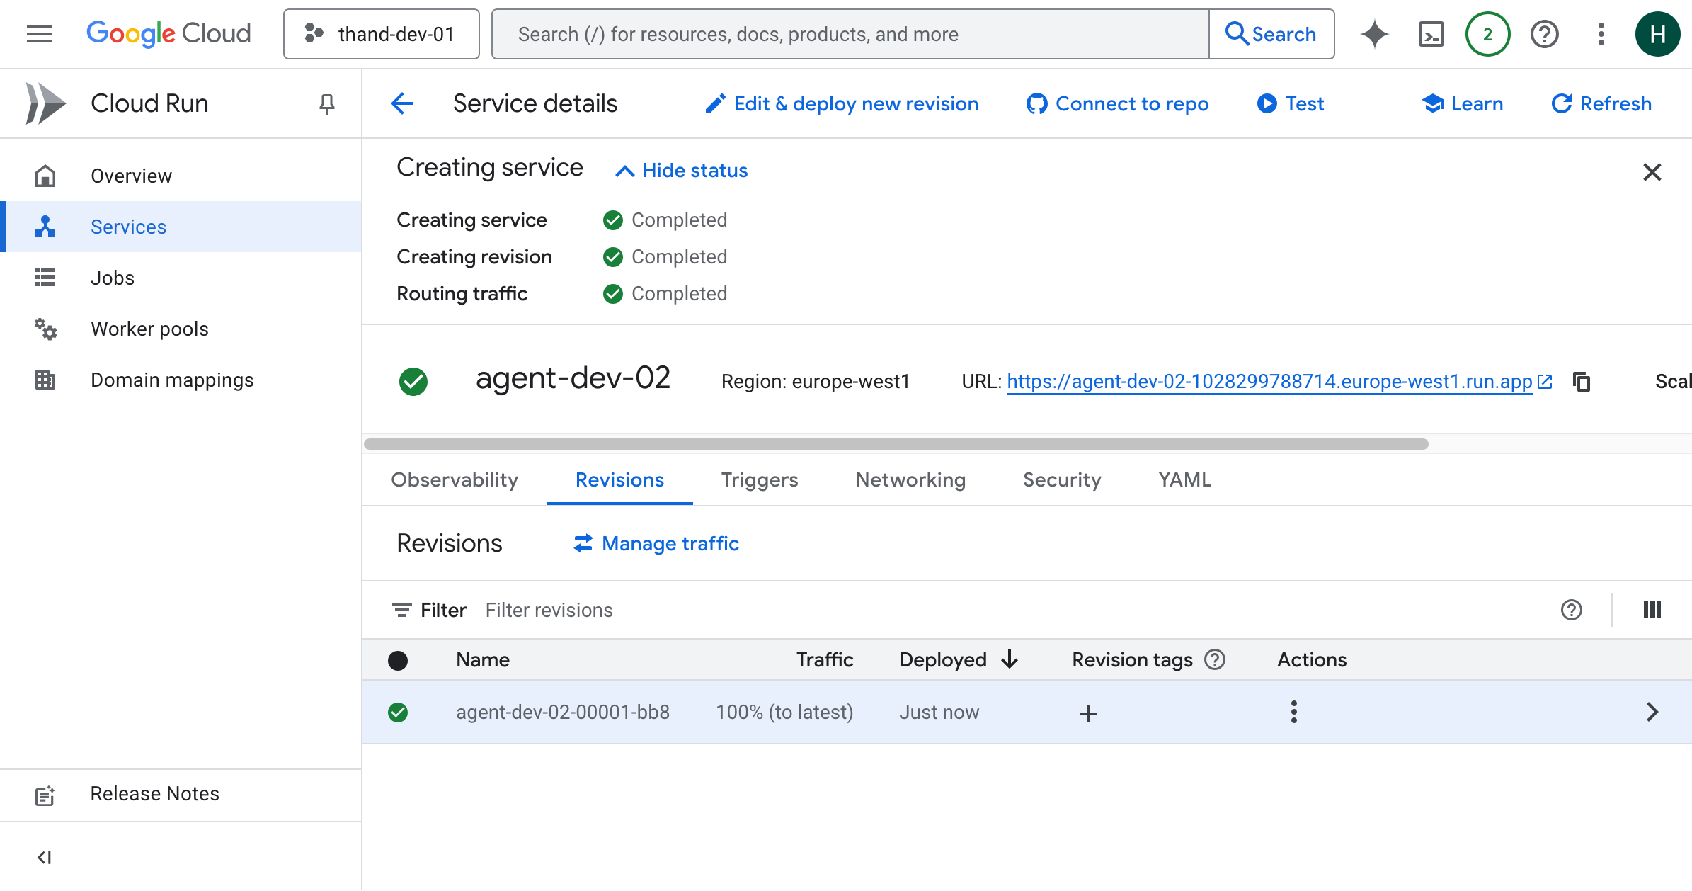
Task: Toggle select-all revisions header circle
Action: coord(398,660)
